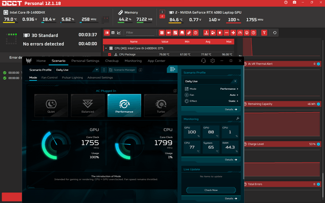Viewport: 325px width, 203px height.
Task: Open Monitoring wrench settings icon
Action: tap(238, 118)
